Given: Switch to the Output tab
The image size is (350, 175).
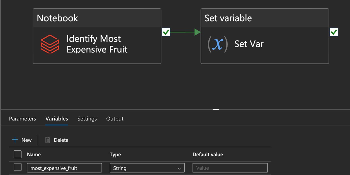Looking at the screenshot, I should click(115, 119).
